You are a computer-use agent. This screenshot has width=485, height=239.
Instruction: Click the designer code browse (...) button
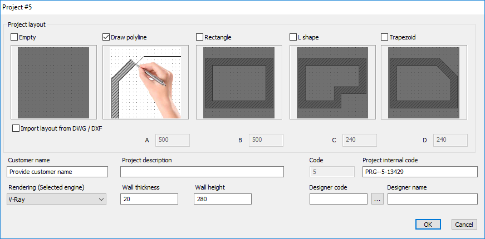point(378,200)
